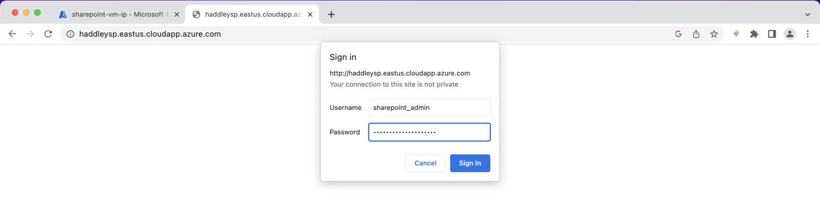Screen dimensions: 820x201
Task: Click the Google icon in address bar
Action: [678, 34]
